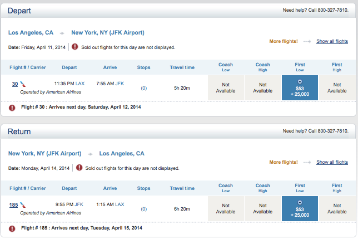Click red alert icon for sold out return flights

(x=79, y=168)
